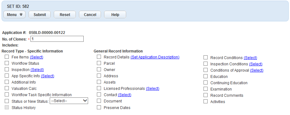Viewport: 290px width, 115px height.
Task: Open Licensed Professionals Select link
Action: (153, 89)
